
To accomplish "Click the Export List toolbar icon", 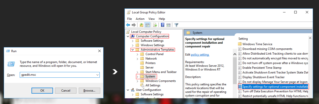I will click(x=155, y=25).
